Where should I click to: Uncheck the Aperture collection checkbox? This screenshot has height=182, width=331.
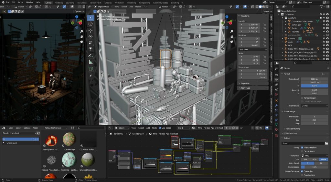tap(321, 18)
